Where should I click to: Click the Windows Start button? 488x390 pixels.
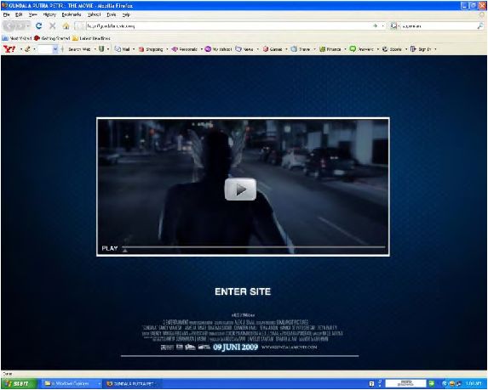point(19,384)
